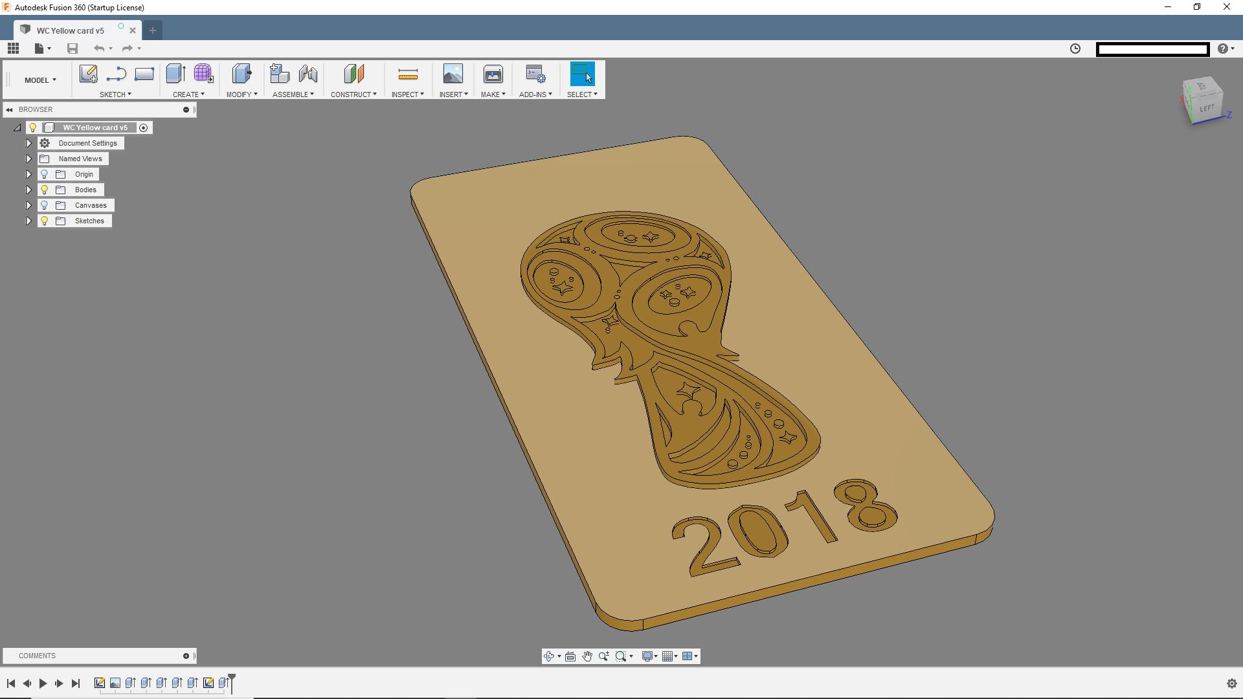The width and height of the screenshot is (1243, 699).
Task: Expand the Named Views node
Action: coord(28,159)
